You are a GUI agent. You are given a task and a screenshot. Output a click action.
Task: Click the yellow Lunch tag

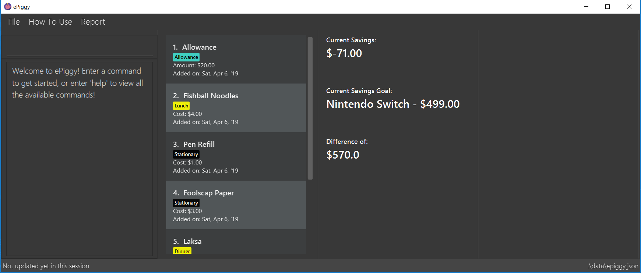pyautogui.click(x=181, y=106)
